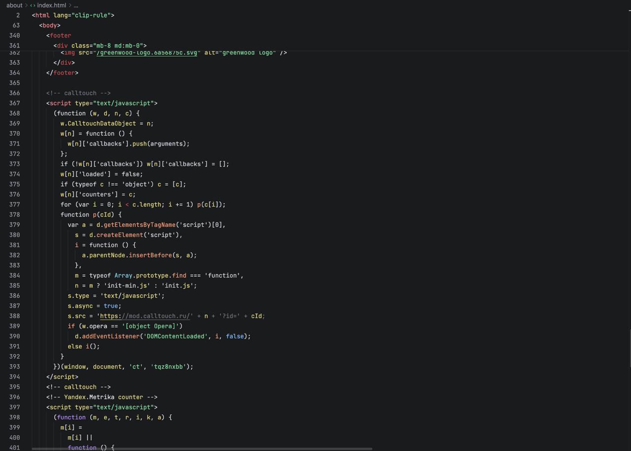Select line number 367 in the gutter
Image resolution: width=631 pixels, height=451 pixels.
point(14,103)
